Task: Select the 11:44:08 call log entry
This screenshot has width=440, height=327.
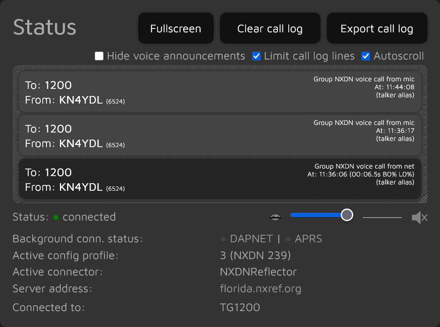Action: [220, 92]
